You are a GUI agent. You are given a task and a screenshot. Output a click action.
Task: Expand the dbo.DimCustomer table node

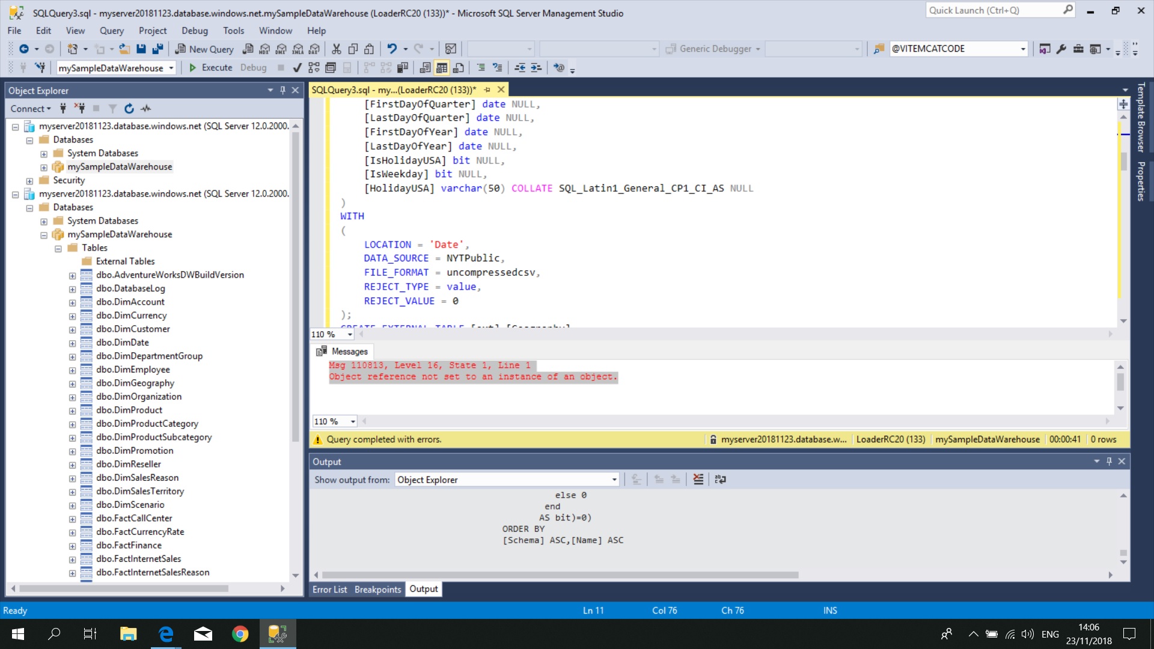click(72, 329)
